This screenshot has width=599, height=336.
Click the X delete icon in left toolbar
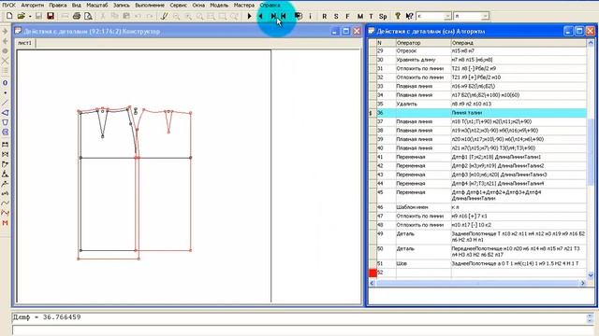5,61
